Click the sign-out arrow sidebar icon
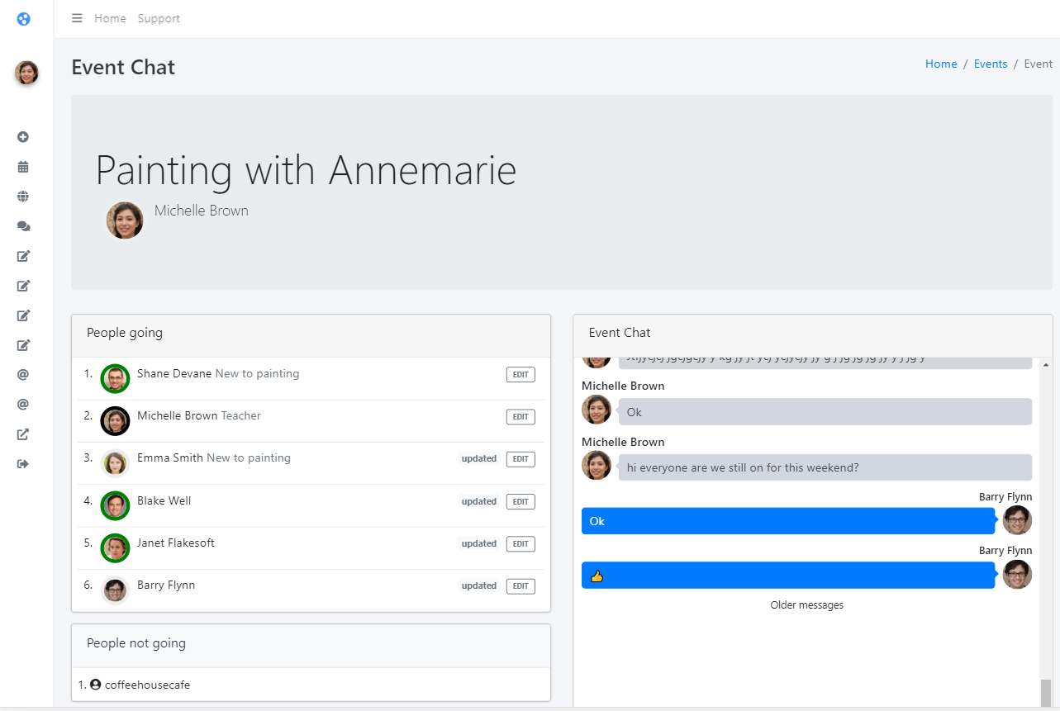1060x711 pixels. 23,464
